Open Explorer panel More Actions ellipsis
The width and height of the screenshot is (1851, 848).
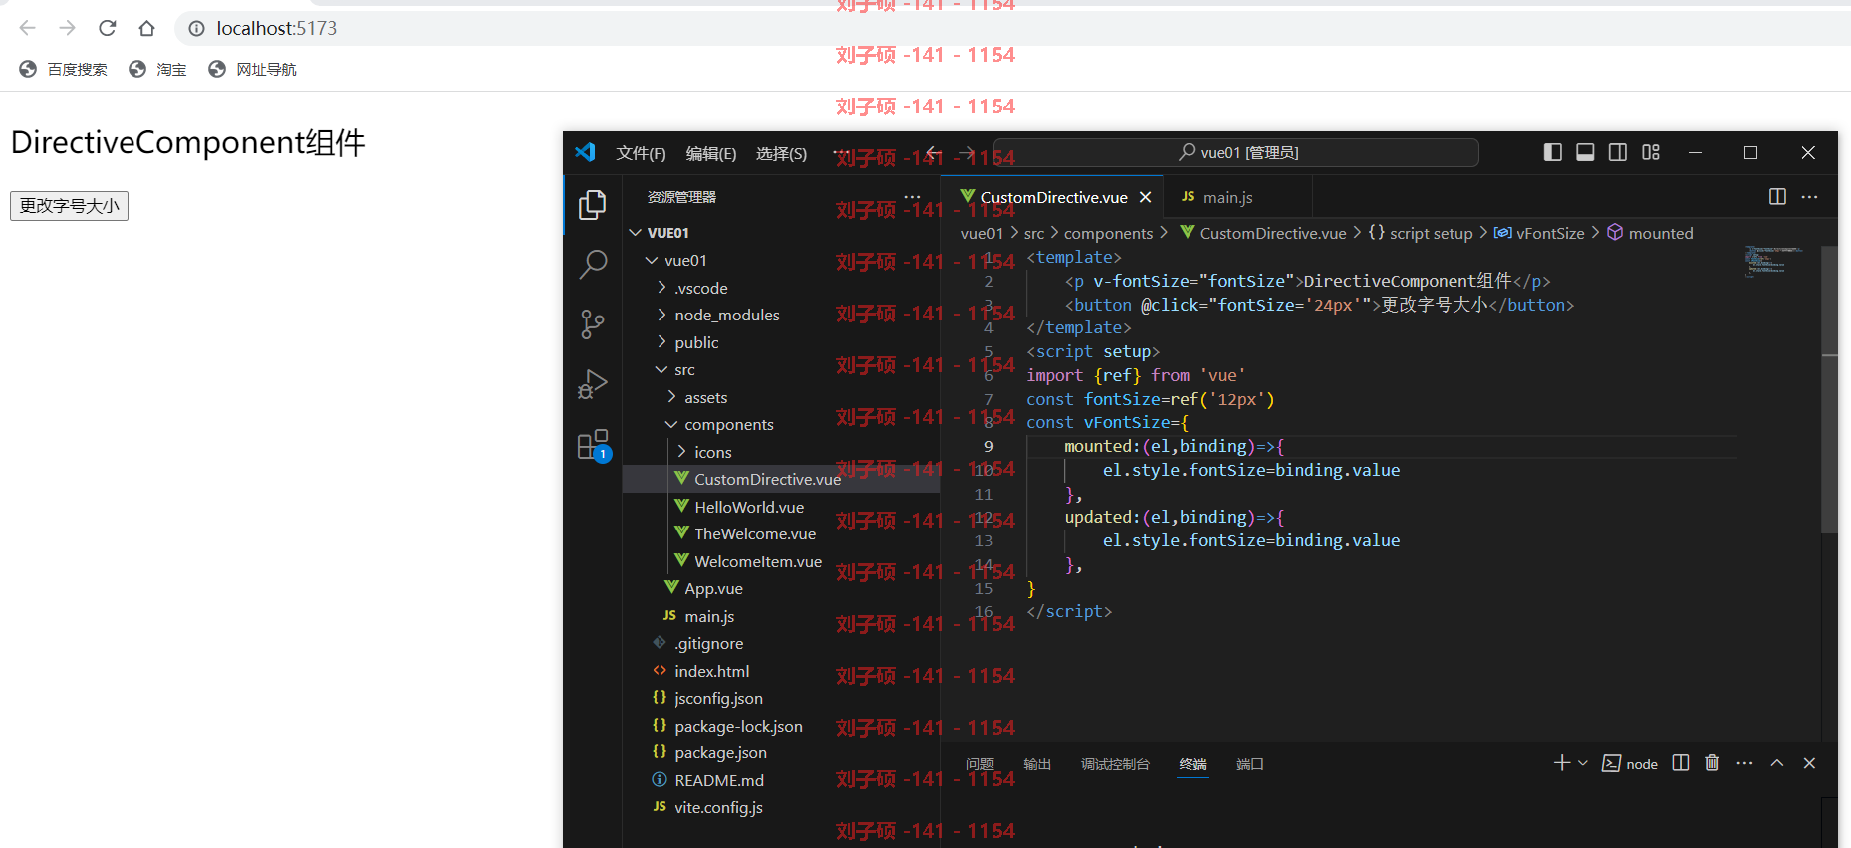click(x=912, y=196)
